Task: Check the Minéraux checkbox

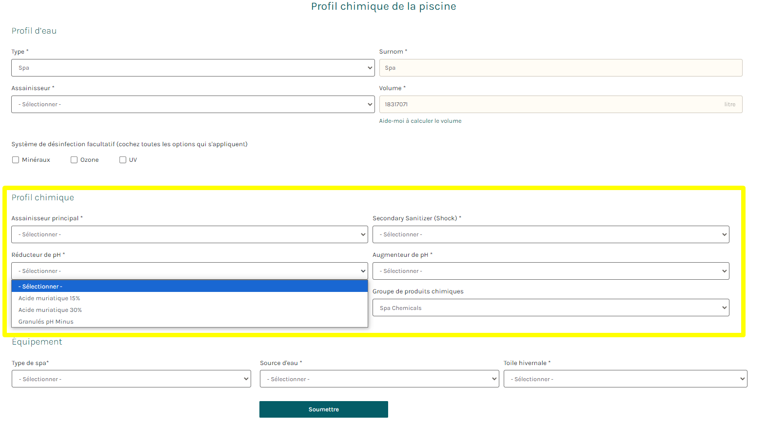Action: tap(16, 160)
